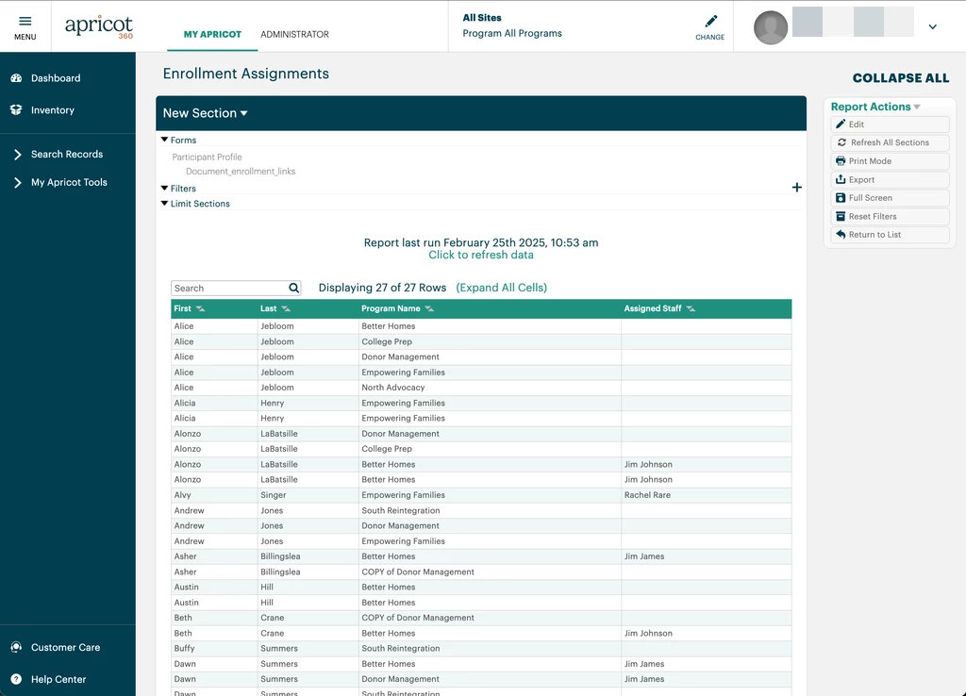Click Document_enrollment_links form entry
This screenshot has width=966, height=696.
[x=241, y=172]
